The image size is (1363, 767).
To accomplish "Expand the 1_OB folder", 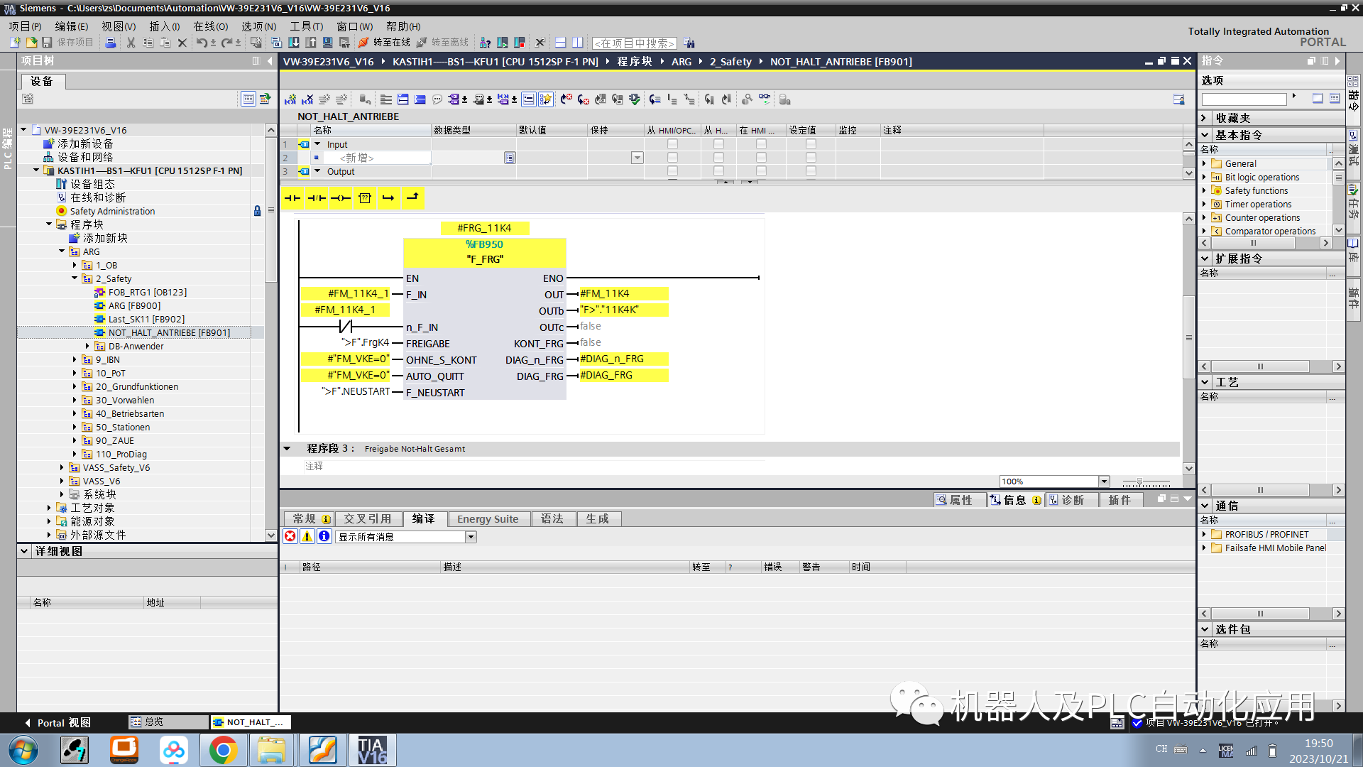I will [x=75, y=265].
